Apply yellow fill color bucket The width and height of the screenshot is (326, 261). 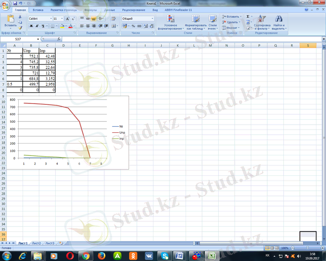[x=62, y=26]
